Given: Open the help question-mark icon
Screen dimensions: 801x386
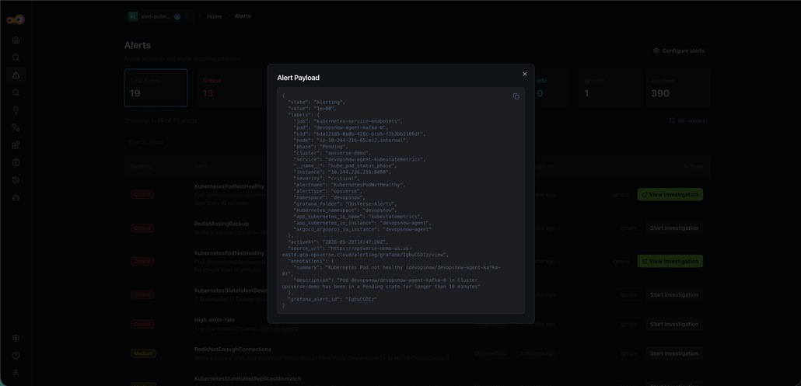Looking at the screenshot, I should [16, 356].
